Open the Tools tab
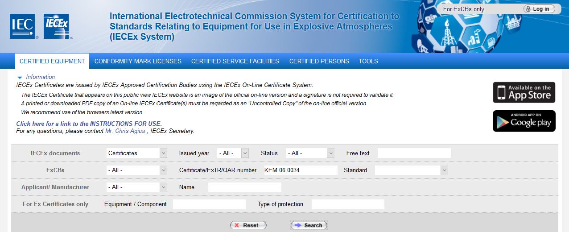Image resolution: width=569 pixels, height=232 pixels. [368, 61]
